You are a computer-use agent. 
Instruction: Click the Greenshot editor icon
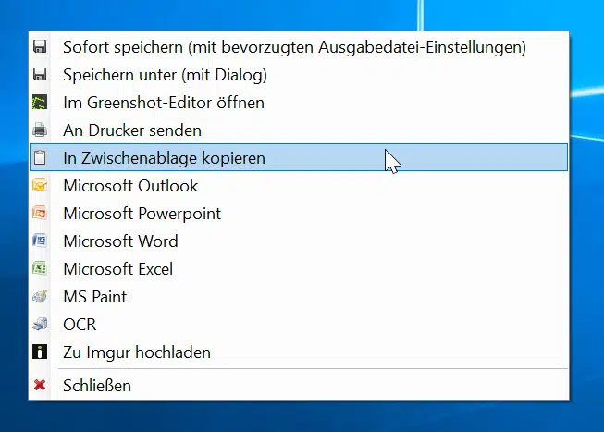pos(40,103)
